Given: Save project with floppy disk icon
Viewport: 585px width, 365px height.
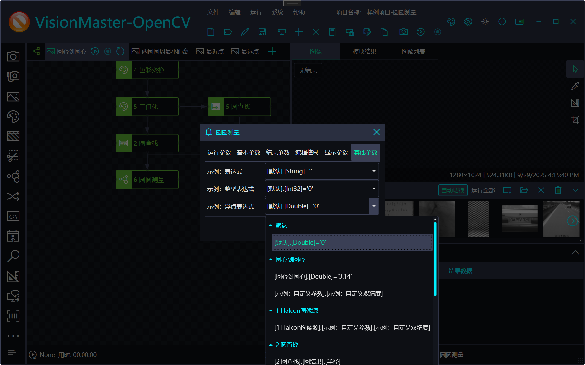Looking at the screenshot, I should 262,32.
